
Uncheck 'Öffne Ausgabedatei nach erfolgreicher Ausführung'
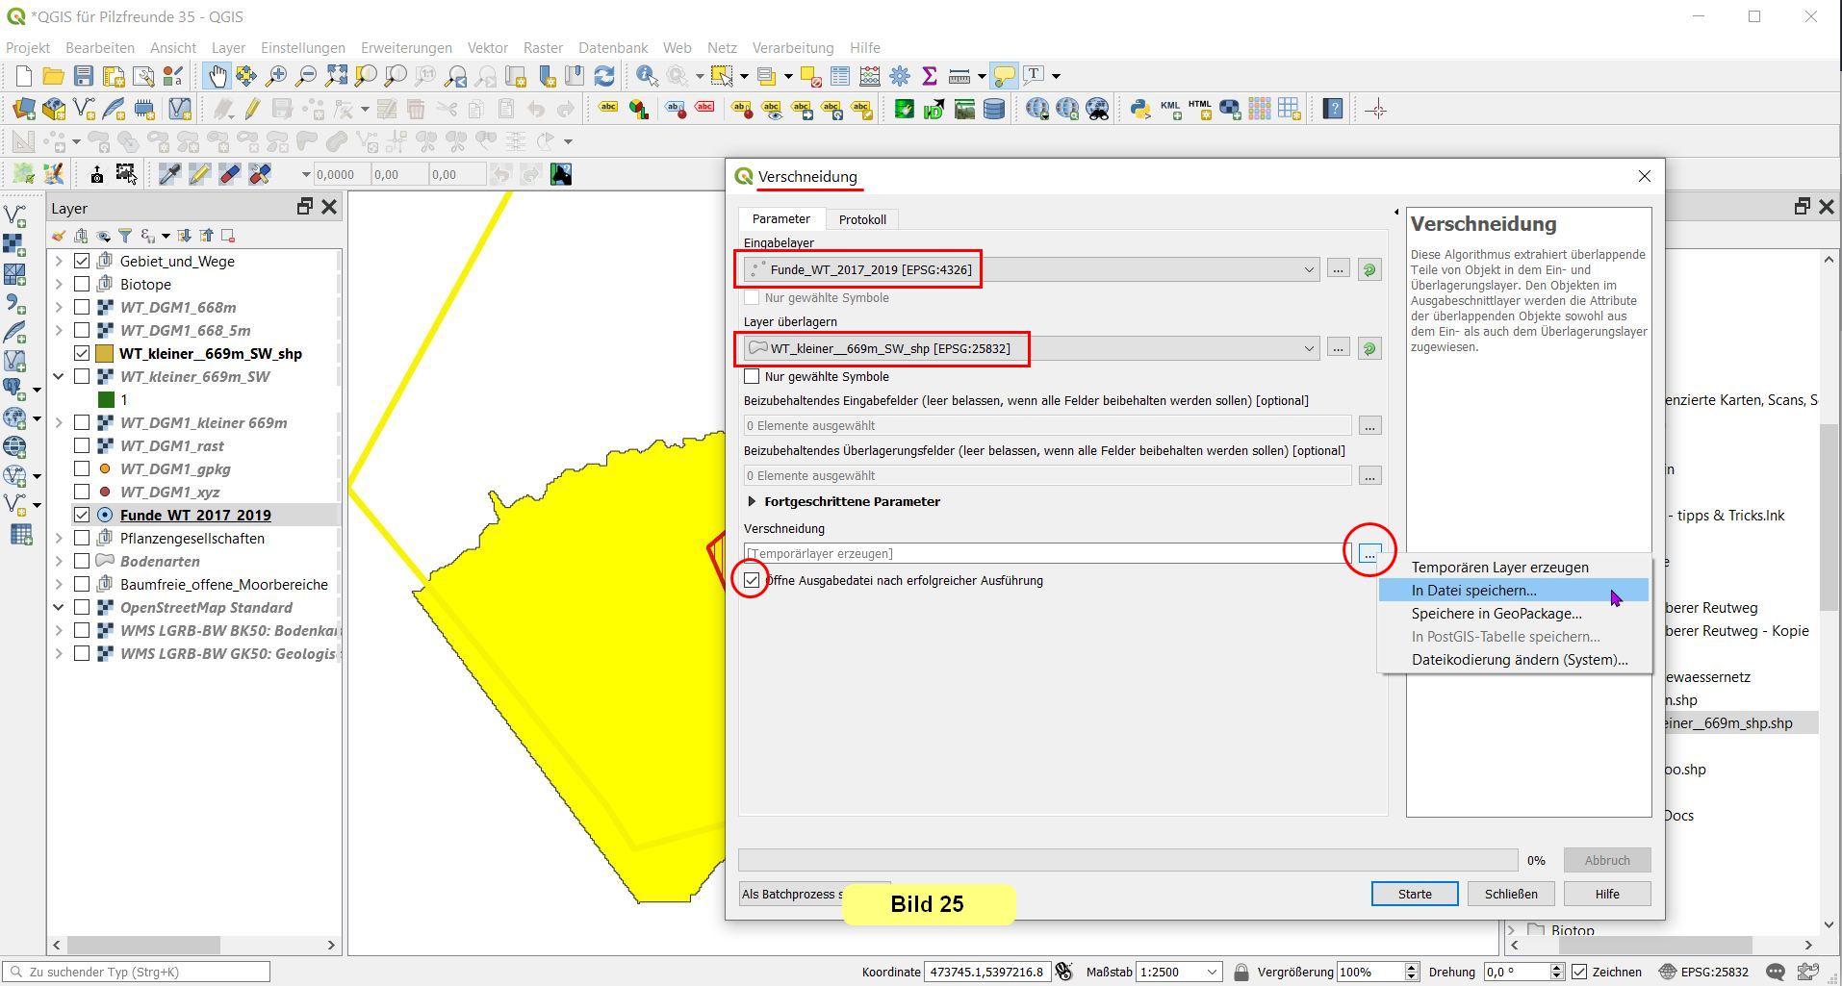coord(752,580)
